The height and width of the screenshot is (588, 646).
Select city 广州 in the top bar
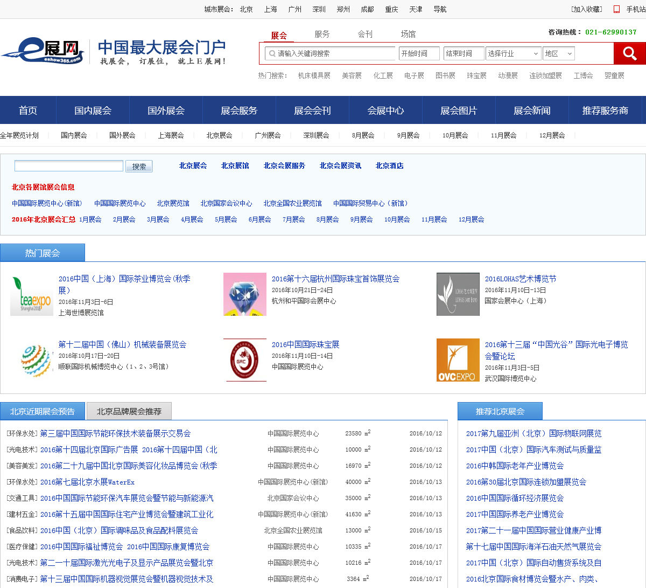click(295, 9)
